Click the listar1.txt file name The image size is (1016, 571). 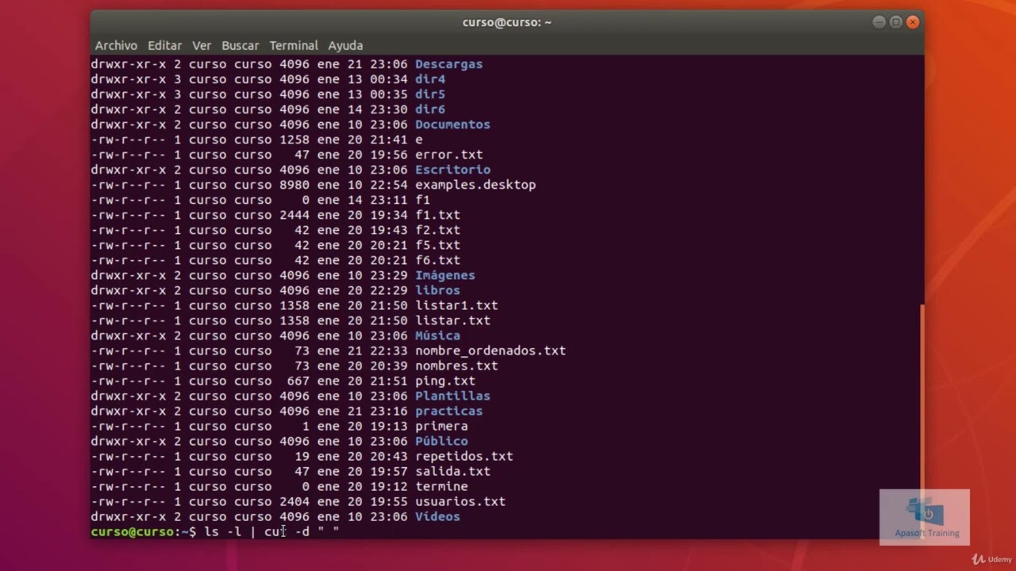click(x=456, y=305)
